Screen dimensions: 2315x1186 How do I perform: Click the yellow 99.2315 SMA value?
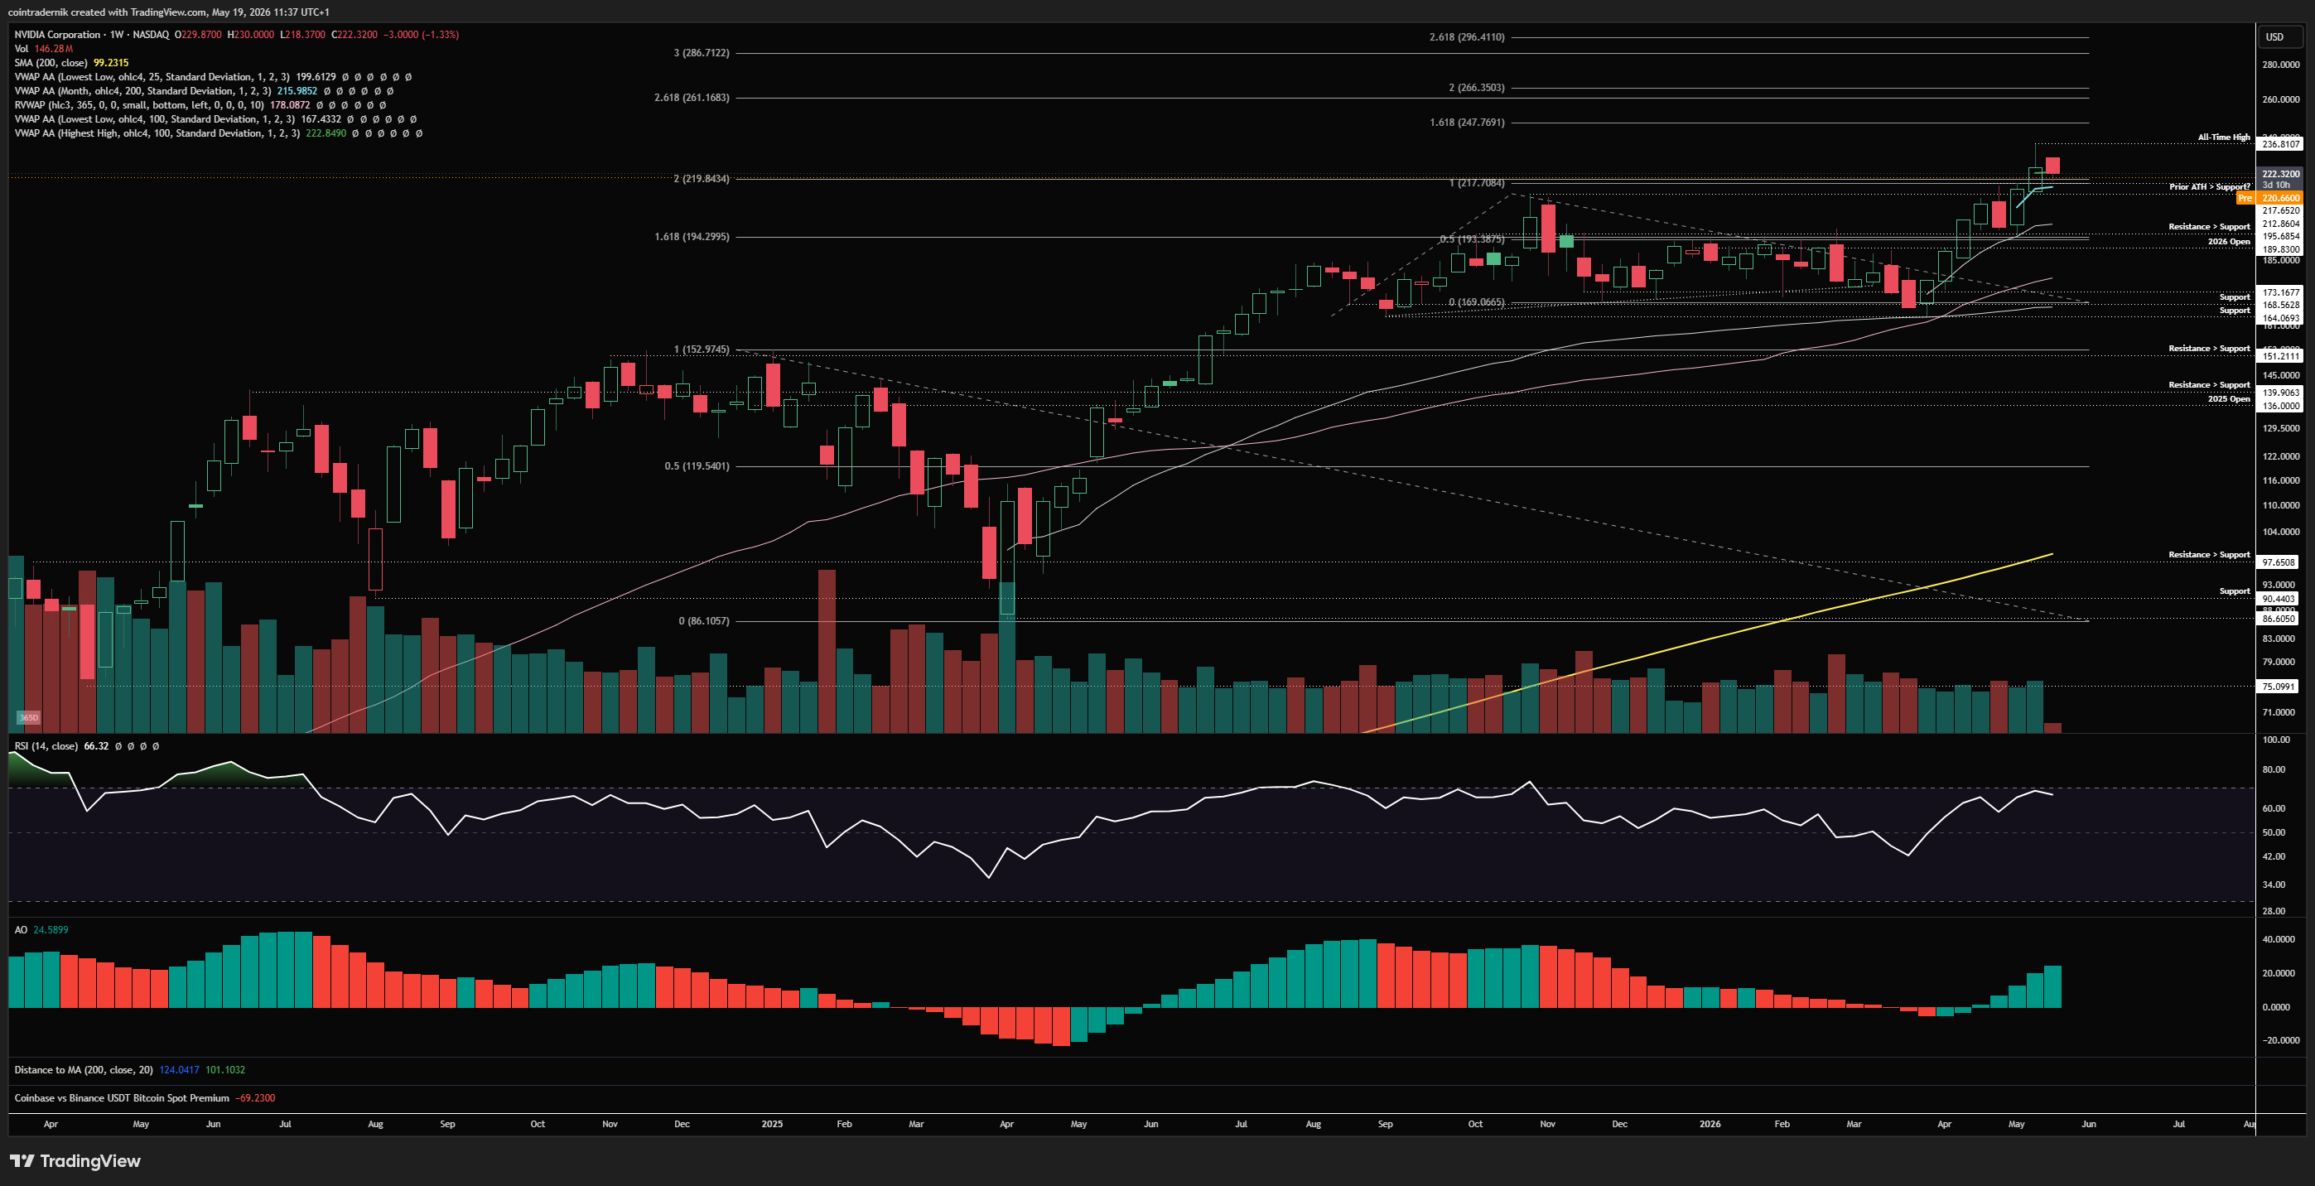tap(110, 63)
